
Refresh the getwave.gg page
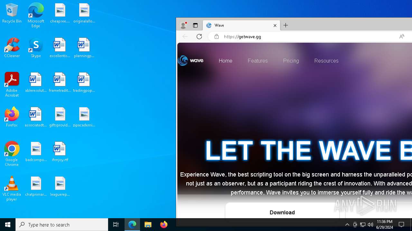point(199,37)
